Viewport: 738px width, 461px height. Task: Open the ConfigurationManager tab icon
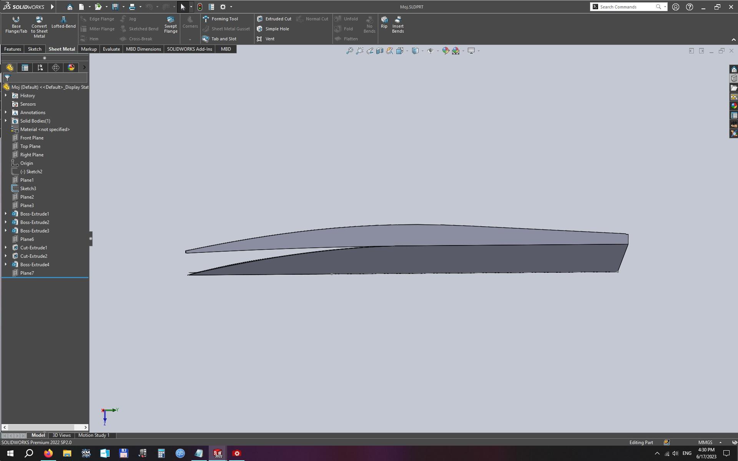40,68
